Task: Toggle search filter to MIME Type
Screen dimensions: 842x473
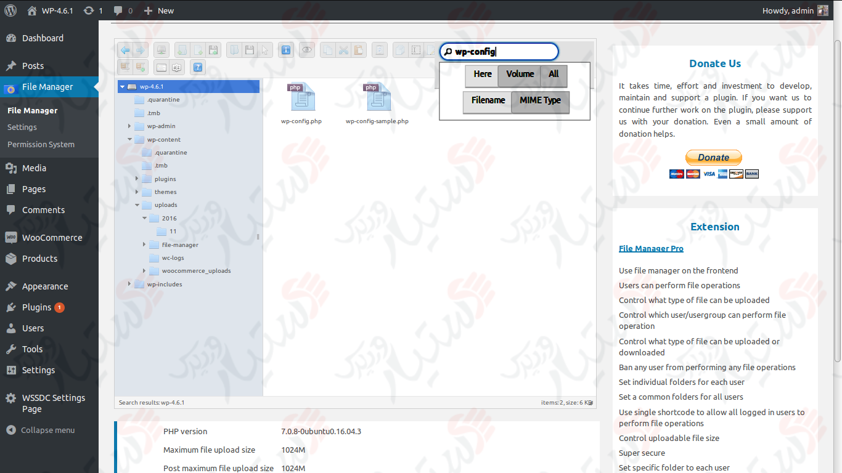Action: pyautogui.click(x=540, y=100)
